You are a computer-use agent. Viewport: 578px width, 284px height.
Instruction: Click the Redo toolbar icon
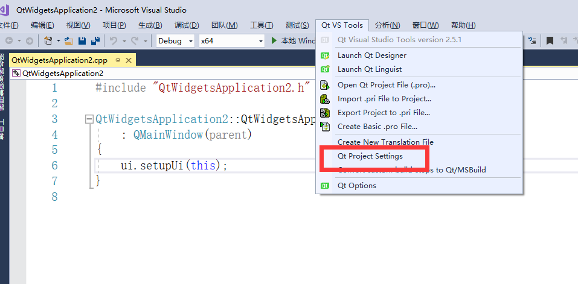click(x=135, y=40)
